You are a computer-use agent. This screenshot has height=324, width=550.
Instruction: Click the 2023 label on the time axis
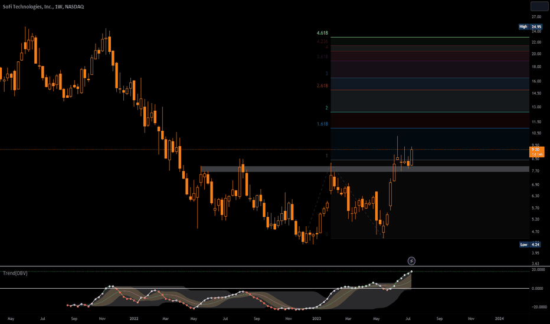tap(317, 319)
